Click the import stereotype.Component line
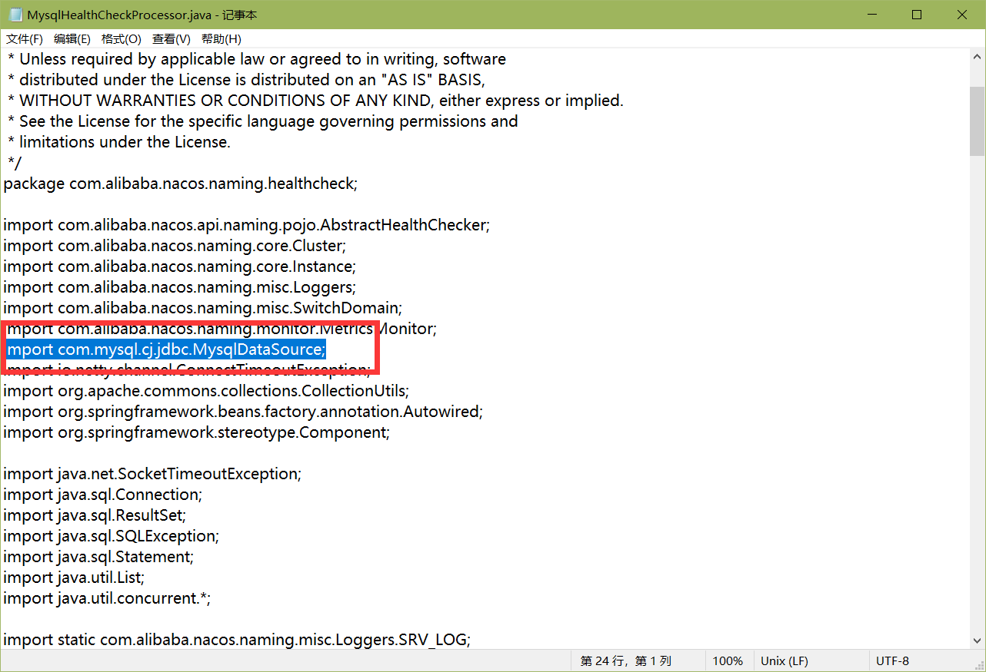 pyautogui.click(x=197, y=432)
